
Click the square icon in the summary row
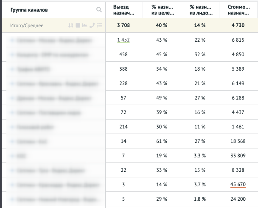(x=78, y=26)
